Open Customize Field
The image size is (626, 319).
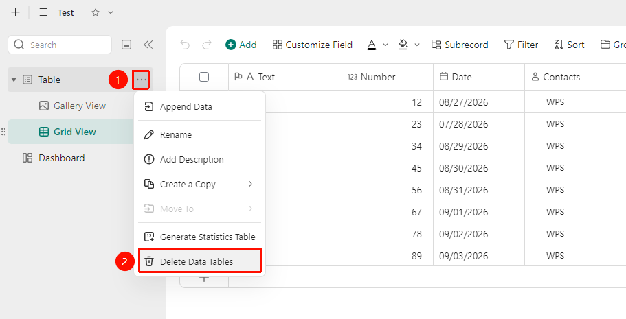point(312,45)
